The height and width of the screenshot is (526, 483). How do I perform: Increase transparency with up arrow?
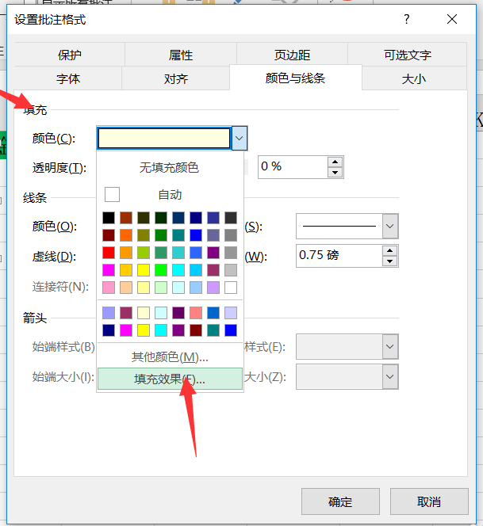pos(335,162)
